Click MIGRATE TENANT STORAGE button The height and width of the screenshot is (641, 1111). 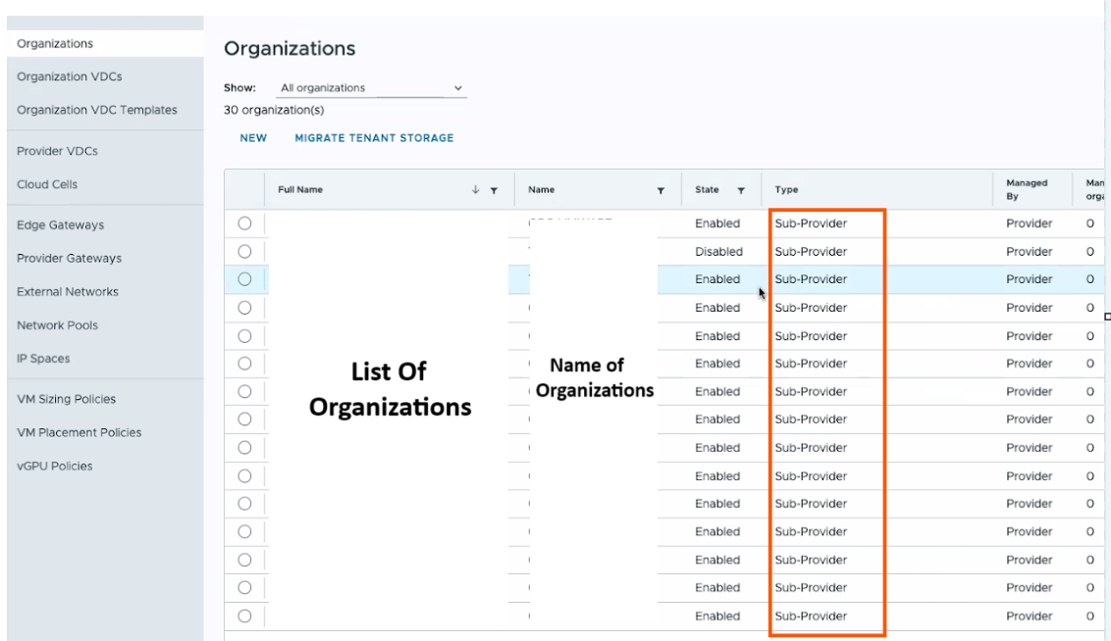(x=374, y=138)
